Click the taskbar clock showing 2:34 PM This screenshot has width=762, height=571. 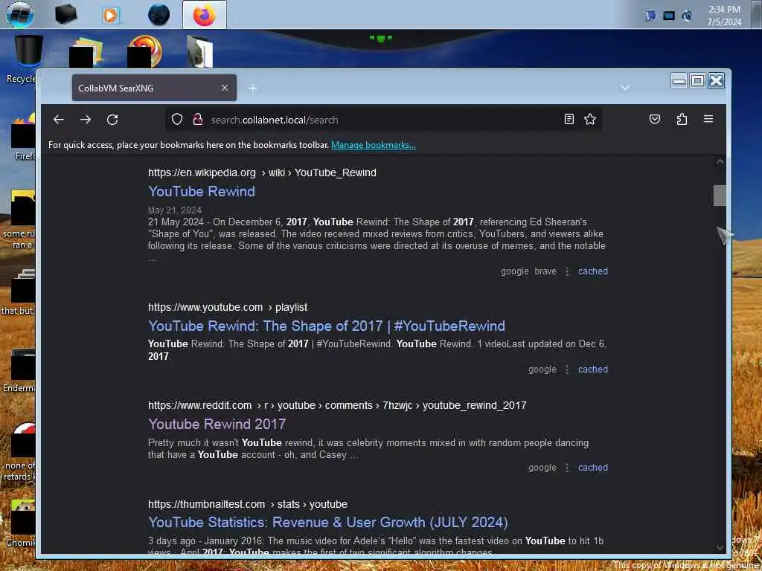[724, 15]
